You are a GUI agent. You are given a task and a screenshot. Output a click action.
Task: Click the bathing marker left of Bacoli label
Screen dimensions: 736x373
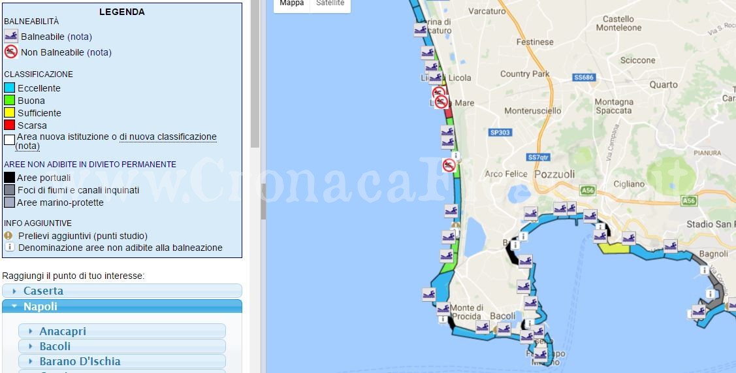(x=483, y=327)
